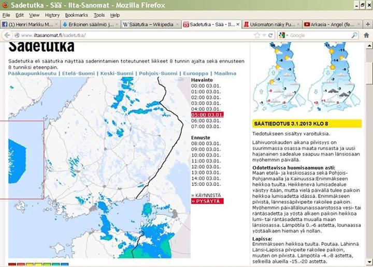This screenshot has height=267, width=373.
Task: Select forecast frame 12:00 03.01.
Action: click(206, 167)
